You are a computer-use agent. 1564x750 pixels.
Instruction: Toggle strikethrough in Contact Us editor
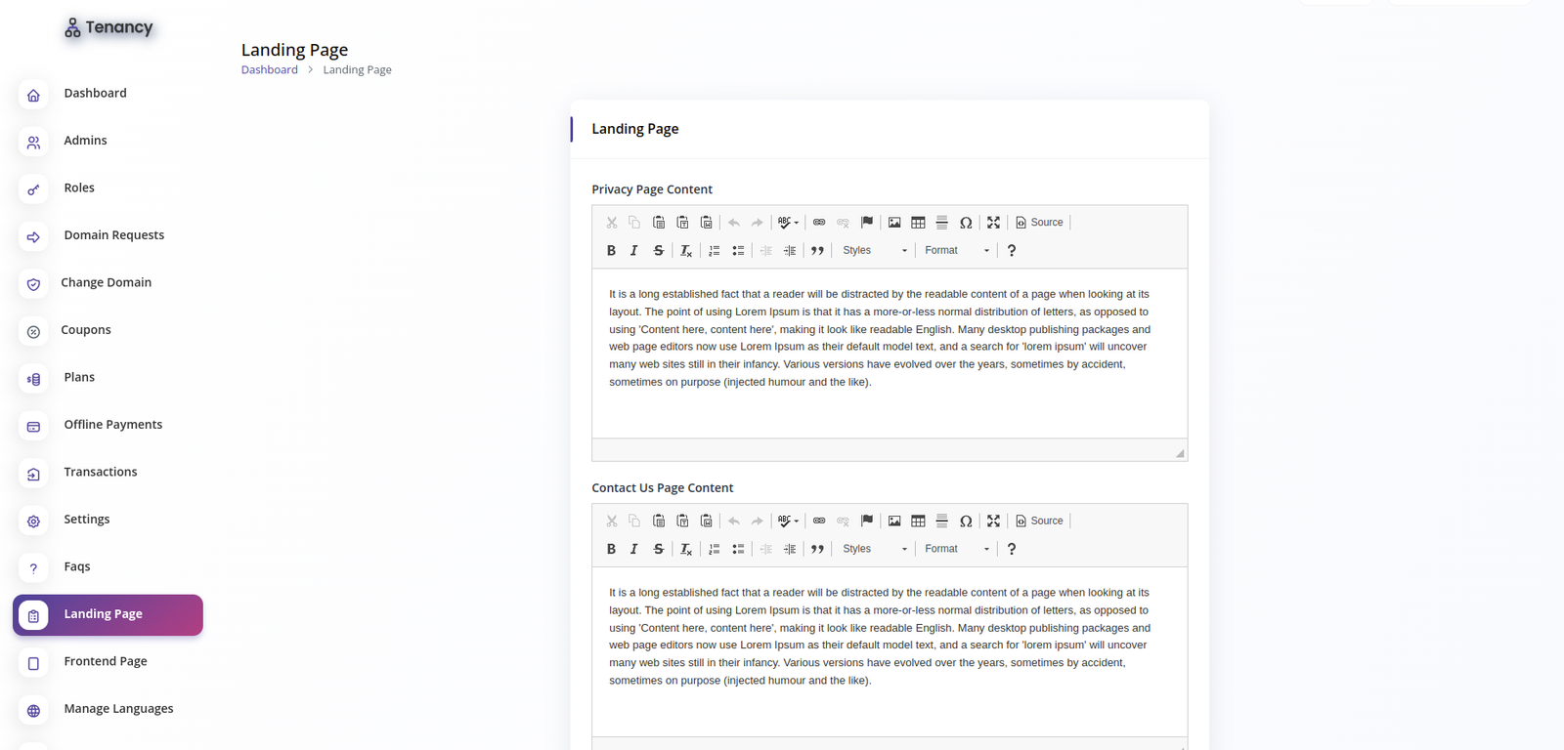click(658, 548)
